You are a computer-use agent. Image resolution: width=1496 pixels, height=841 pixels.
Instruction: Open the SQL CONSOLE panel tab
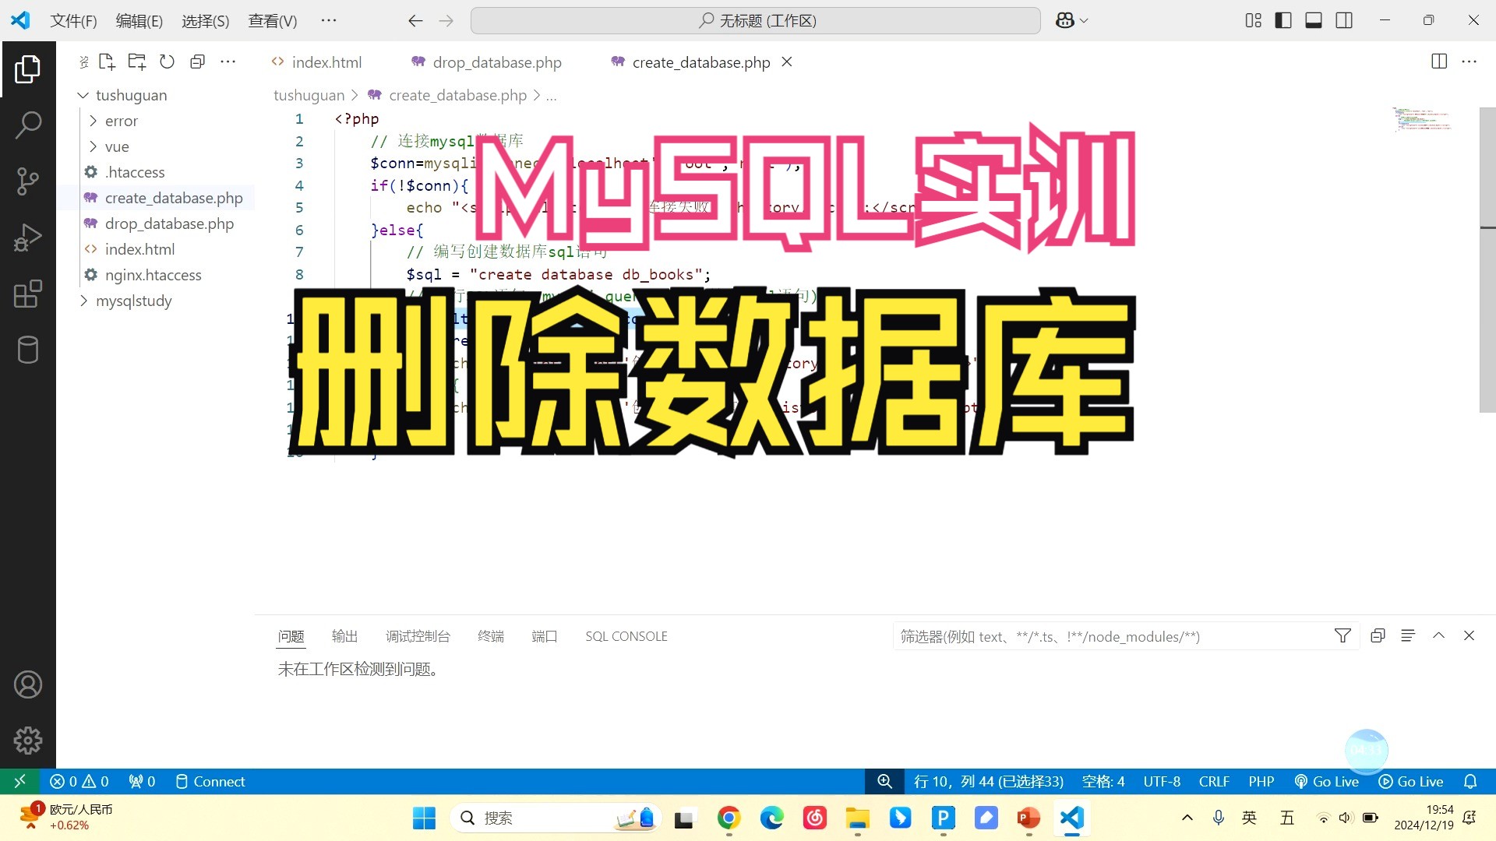click(626, 636)
